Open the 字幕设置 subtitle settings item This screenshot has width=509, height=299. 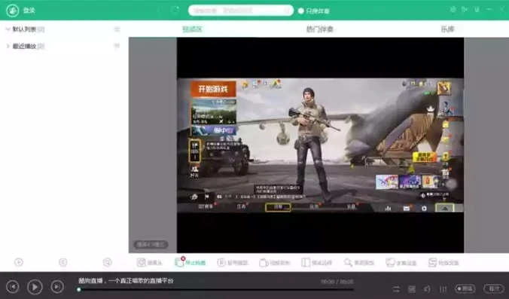coord(401,262)
